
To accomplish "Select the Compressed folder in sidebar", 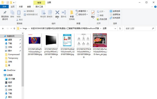I will coord(14,54).
